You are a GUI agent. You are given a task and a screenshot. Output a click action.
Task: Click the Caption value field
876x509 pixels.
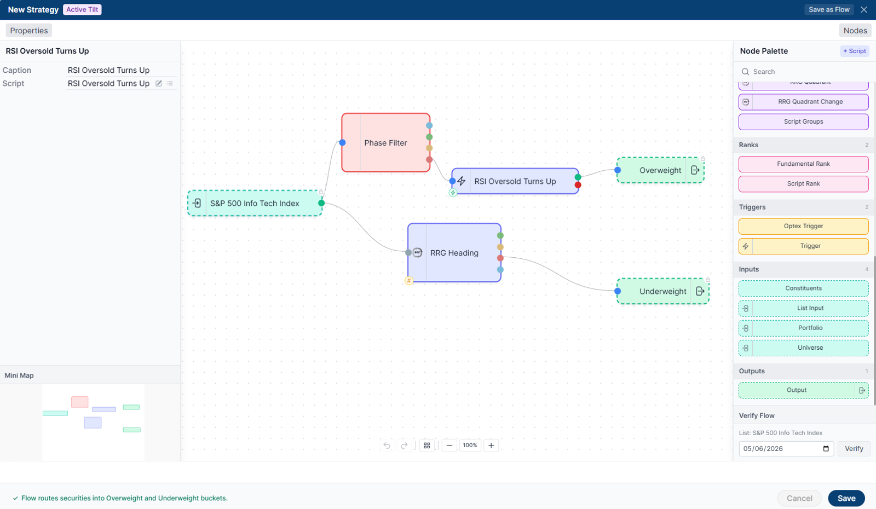(122, 70)
